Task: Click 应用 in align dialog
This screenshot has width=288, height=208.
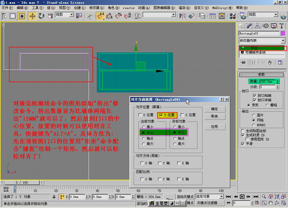Action: (x=214, y=127)
